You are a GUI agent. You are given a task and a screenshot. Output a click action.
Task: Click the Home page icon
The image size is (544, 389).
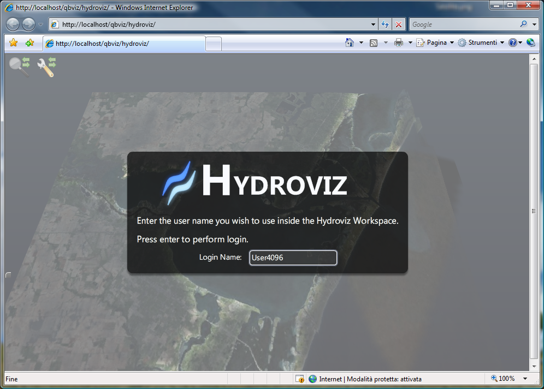click(x=350, y=43)
